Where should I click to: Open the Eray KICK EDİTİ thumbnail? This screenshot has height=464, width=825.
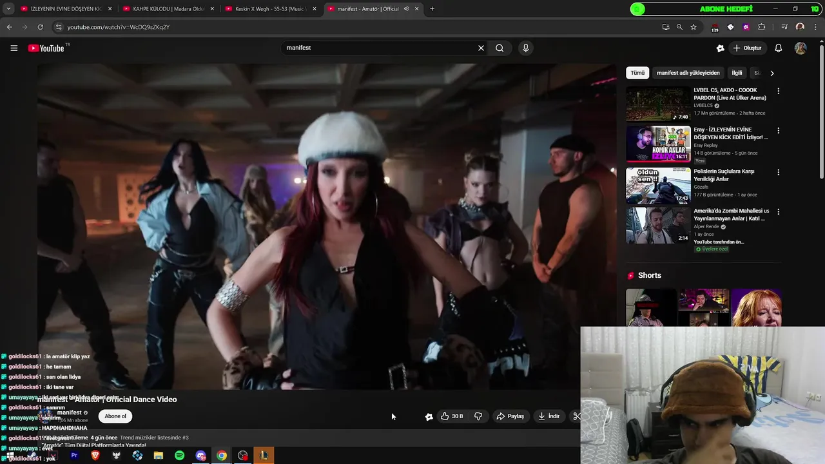[658, 144]
